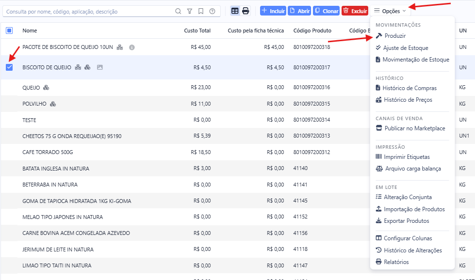The width and height of the screenshot is (475, 280).
Task: Toggle the select-all checkbox in header
Action: pyautogui.click(x=9, y=31)
